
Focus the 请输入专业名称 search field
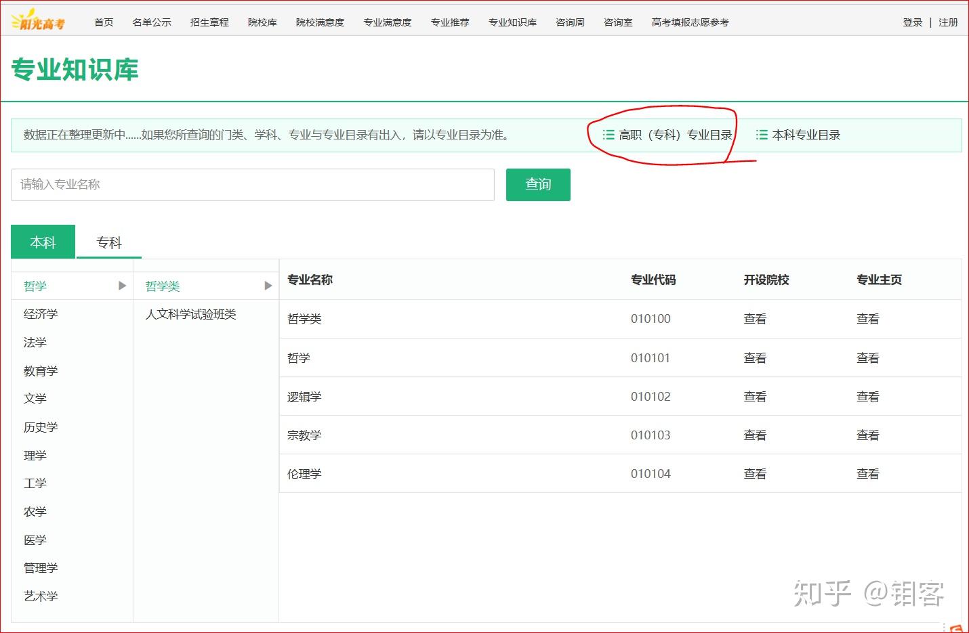pyautogui.click(x=253, y=184)
